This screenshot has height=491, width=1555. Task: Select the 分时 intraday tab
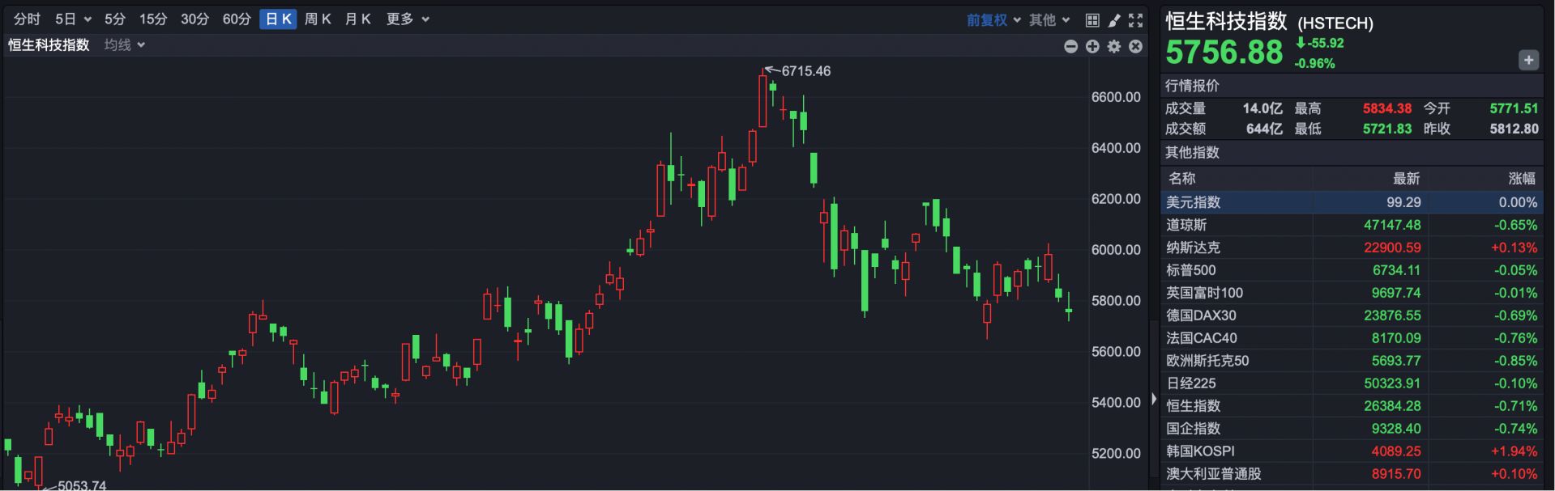pyautogui.click(x=27, y=19)
